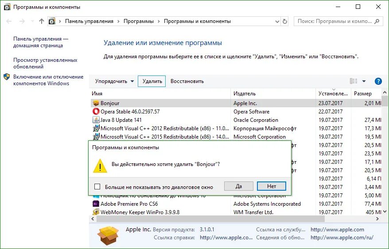Expand the chevron after Панель управления
Screen dimensions: 389x249
click(118, 22)
